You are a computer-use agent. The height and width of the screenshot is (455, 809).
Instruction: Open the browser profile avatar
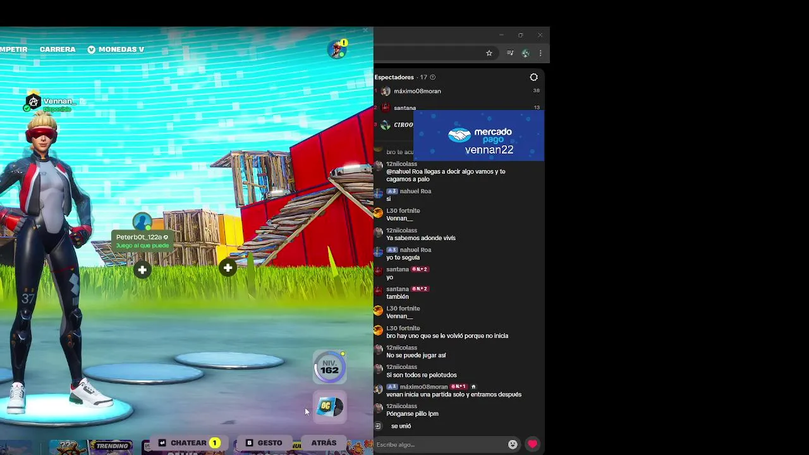tap(525, 53)
